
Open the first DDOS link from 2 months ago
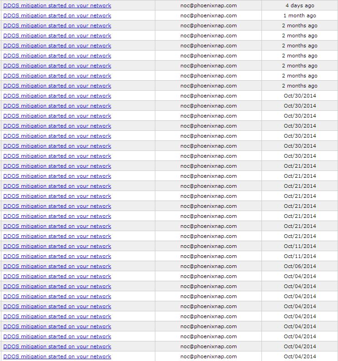pos(57,26)
